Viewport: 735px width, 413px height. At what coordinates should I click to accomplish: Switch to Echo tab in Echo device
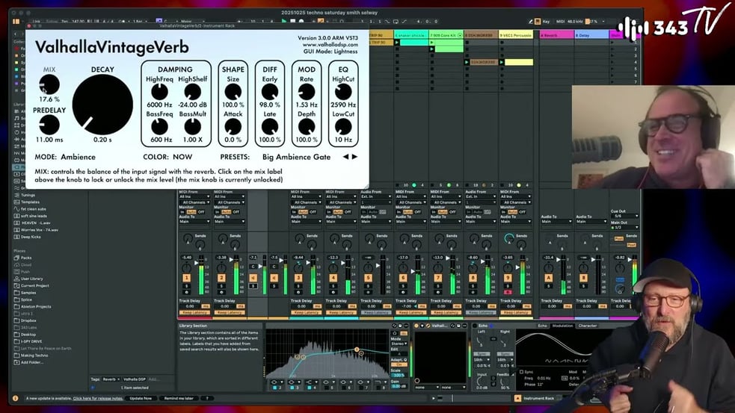click(x=542, y=326)
